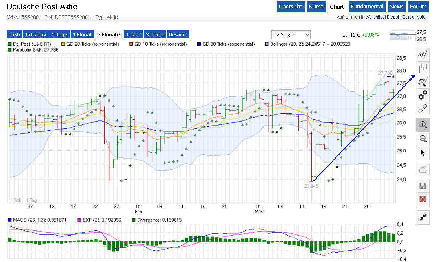Click the chain link icon
Screen dimensions: 435x262
click(x=422, y=109)
